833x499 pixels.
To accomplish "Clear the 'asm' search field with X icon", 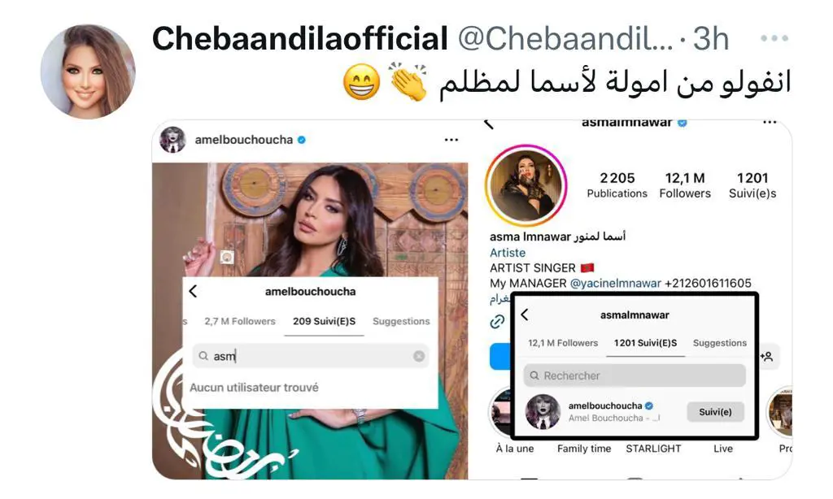I will coord(419,356).
